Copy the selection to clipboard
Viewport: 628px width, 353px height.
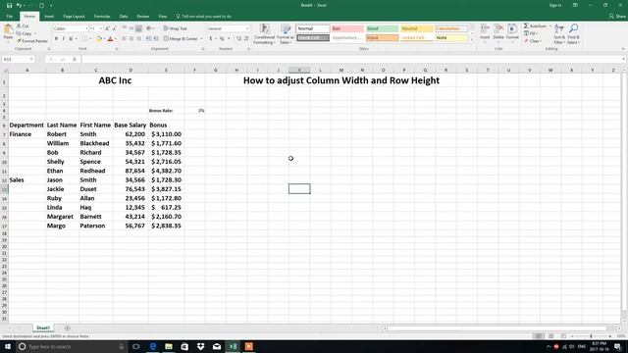coord(25,33)
